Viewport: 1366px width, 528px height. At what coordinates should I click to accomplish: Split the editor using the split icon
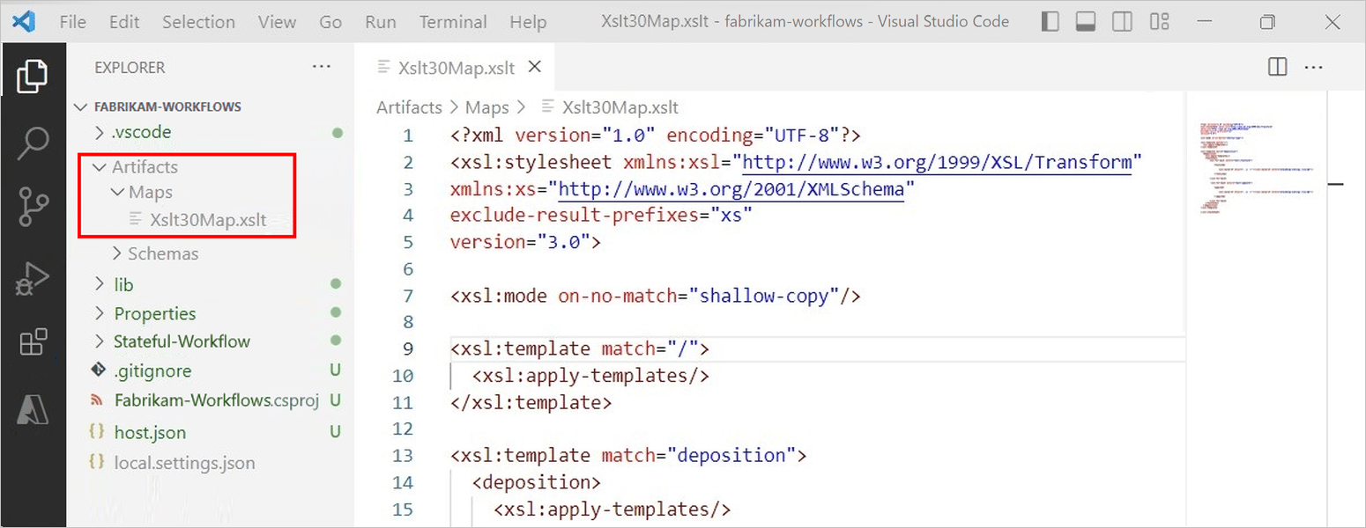pyautogui.click(x=1277, y=67)
